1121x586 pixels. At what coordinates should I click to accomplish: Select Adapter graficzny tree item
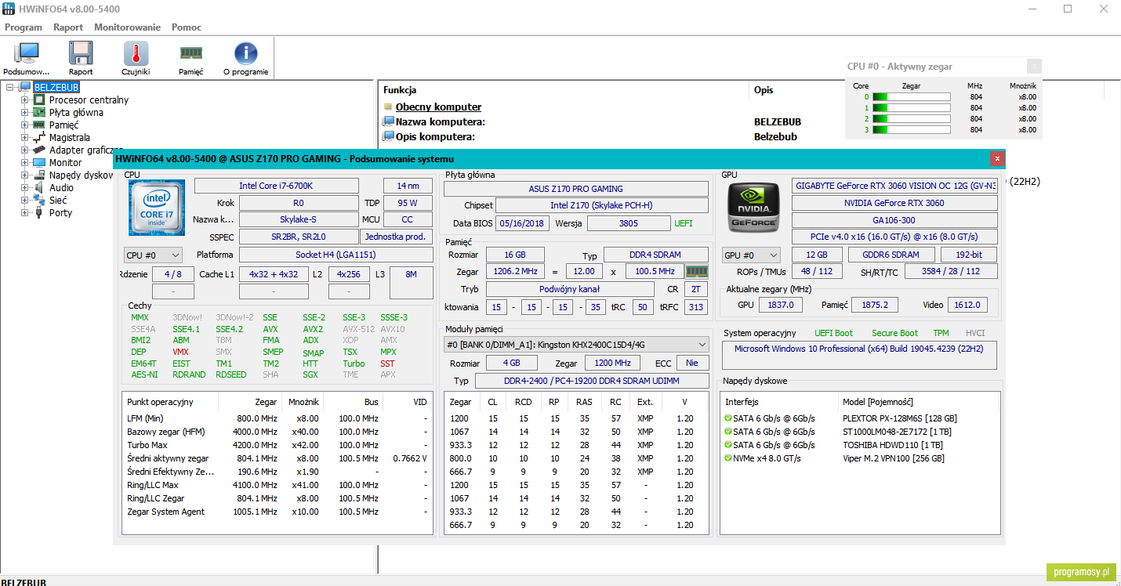tap(86, 150)
